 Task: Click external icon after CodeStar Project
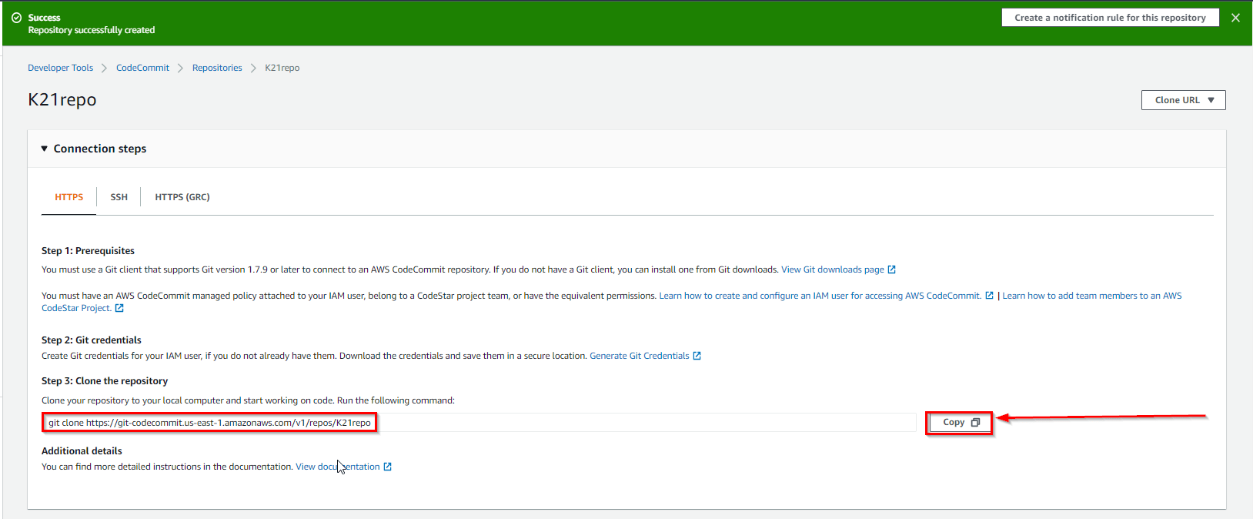(x=119, y=308)
